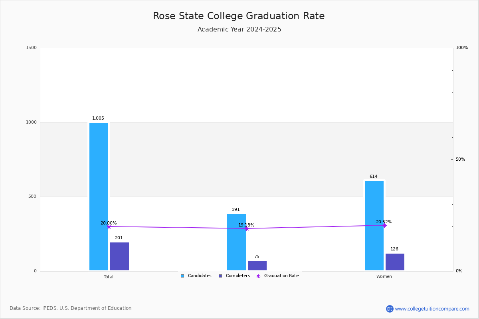Select the Women candidates bar 614
The image size is (479, 319).
pos(374,226)
